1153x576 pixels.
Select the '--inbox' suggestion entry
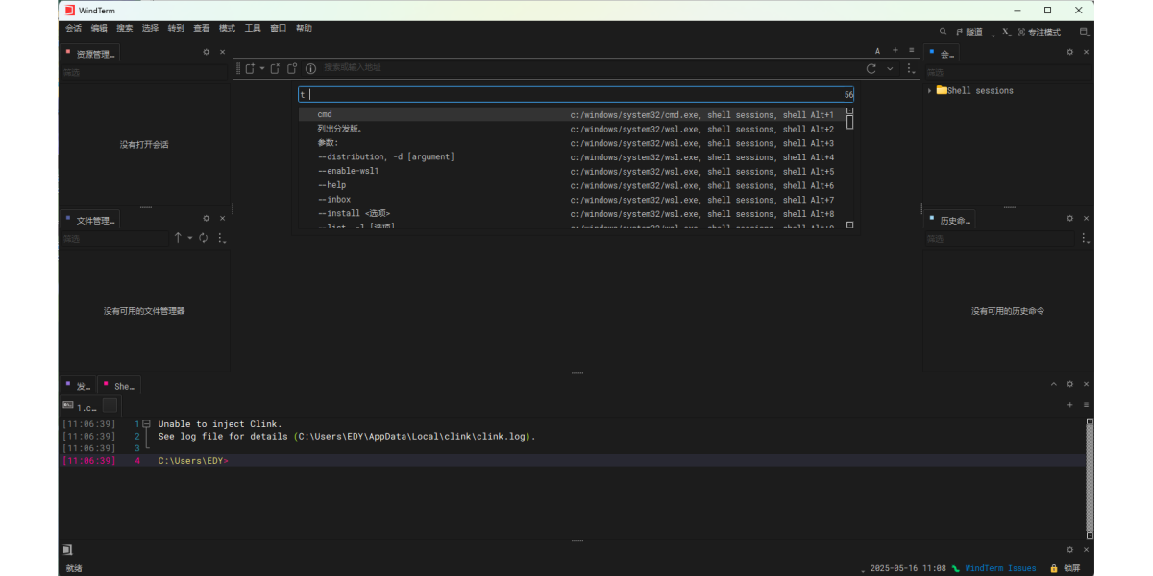click(572, 200)
